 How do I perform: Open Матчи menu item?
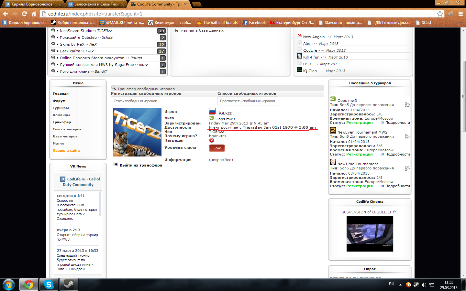(x=58, y=144)
